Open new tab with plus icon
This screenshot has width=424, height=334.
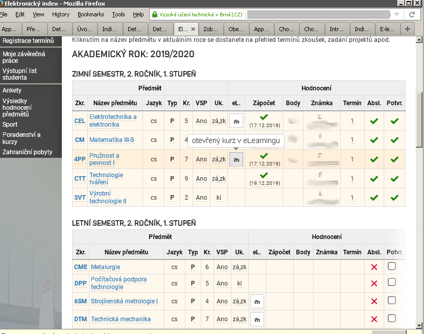point(408,29)
